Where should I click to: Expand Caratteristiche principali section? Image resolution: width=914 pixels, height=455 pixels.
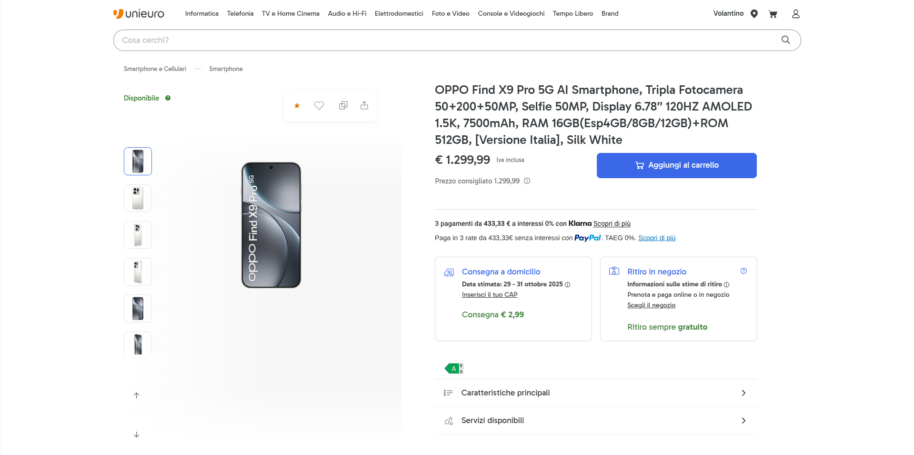pyautogui.click(x=595, y=393)
